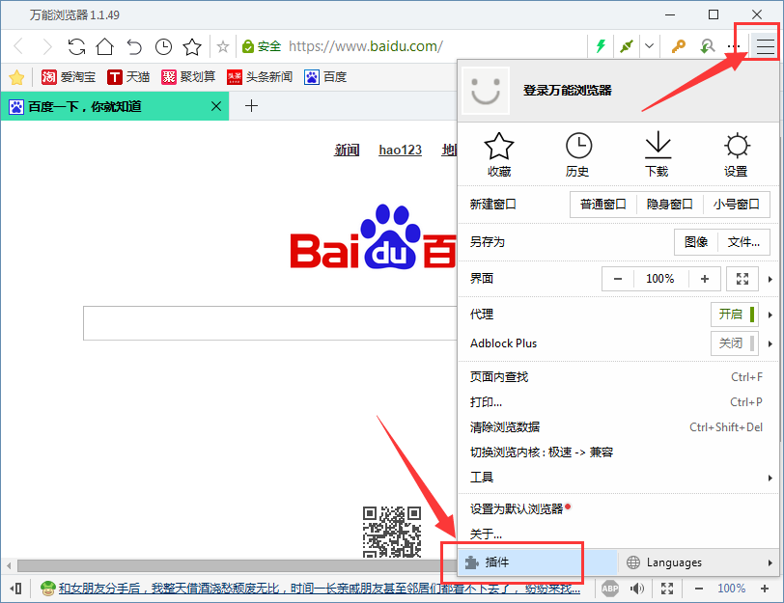Select 打印... menu item
Viewport: 784px width, 603px height.
click(619, 402)
